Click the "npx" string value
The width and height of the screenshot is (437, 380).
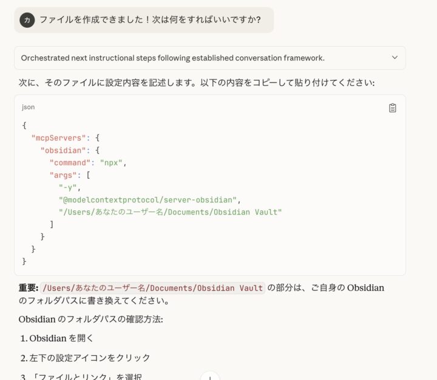pos(112,162)
